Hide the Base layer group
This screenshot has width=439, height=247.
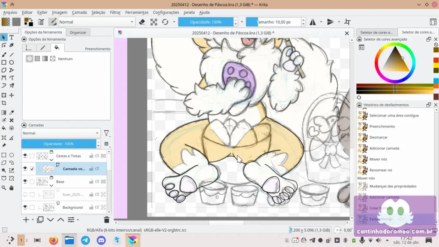25,181
